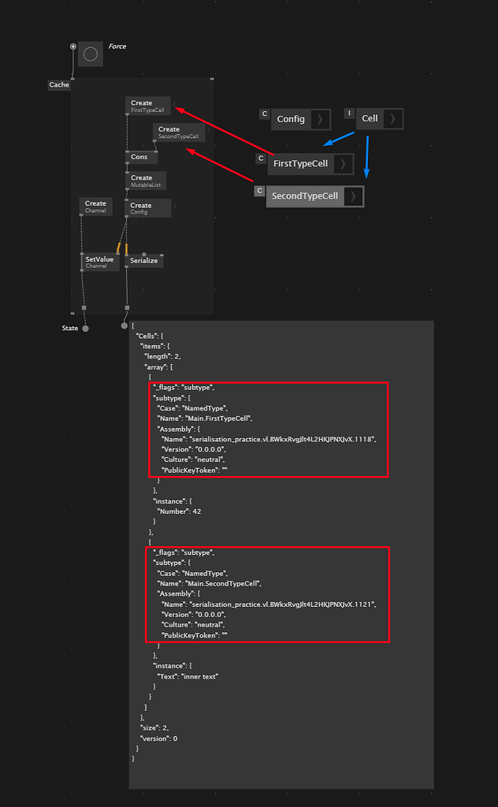Screen dimensions: 498x807
Task: Click the SetValue Channel node
Action: (x=101, y=262)
